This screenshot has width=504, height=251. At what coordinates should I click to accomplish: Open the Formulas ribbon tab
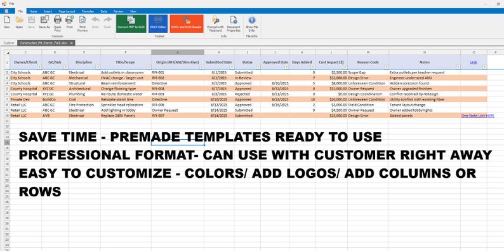click(88, 11)
